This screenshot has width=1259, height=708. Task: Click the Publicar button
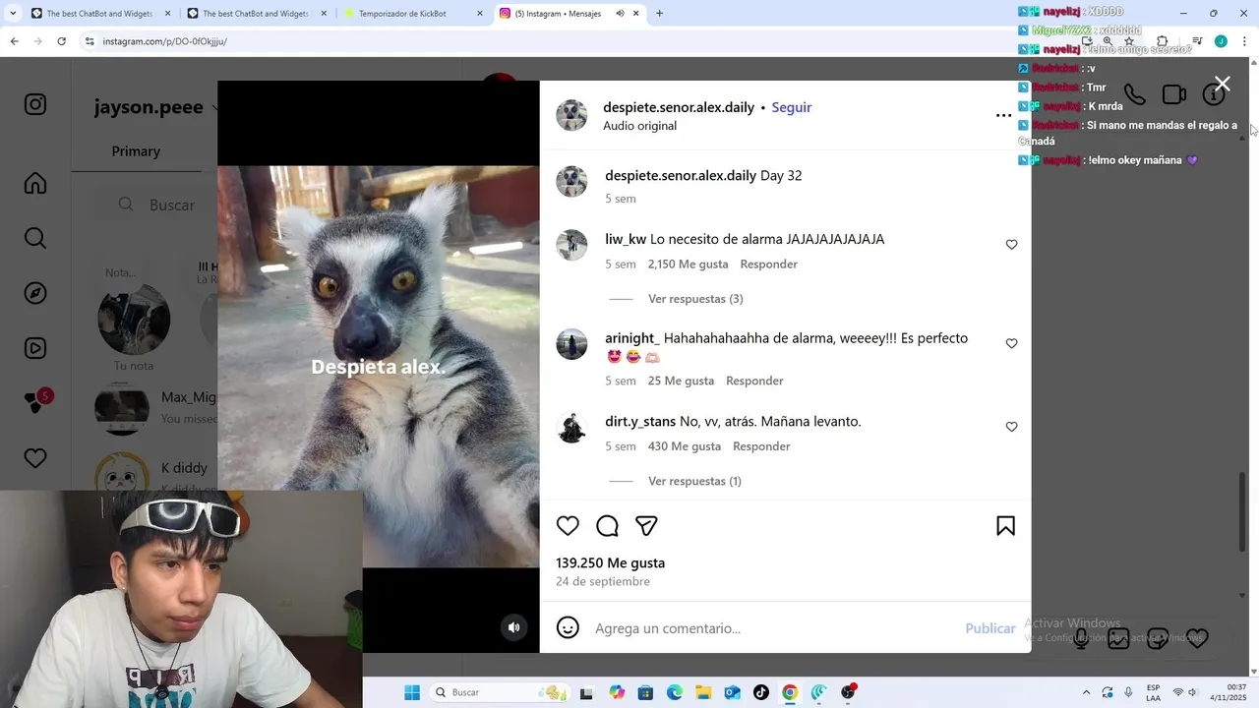(989, 628)
